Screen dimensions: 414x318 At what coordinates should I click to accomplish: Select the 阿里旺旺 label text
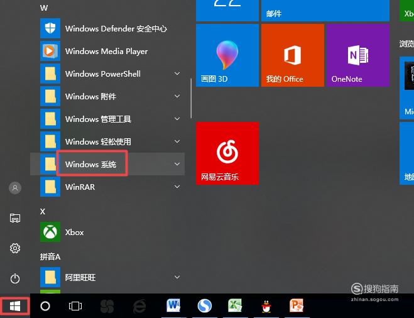pyautogui.click(x=80, y=277)
